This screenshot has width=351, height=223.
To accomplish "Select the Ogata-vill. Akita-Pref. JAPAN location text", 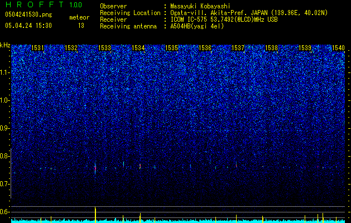I will (249, 13).
